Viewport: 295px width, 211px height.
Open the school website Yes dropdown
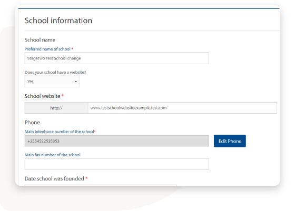pyautogui.click(x=52, y=82)
